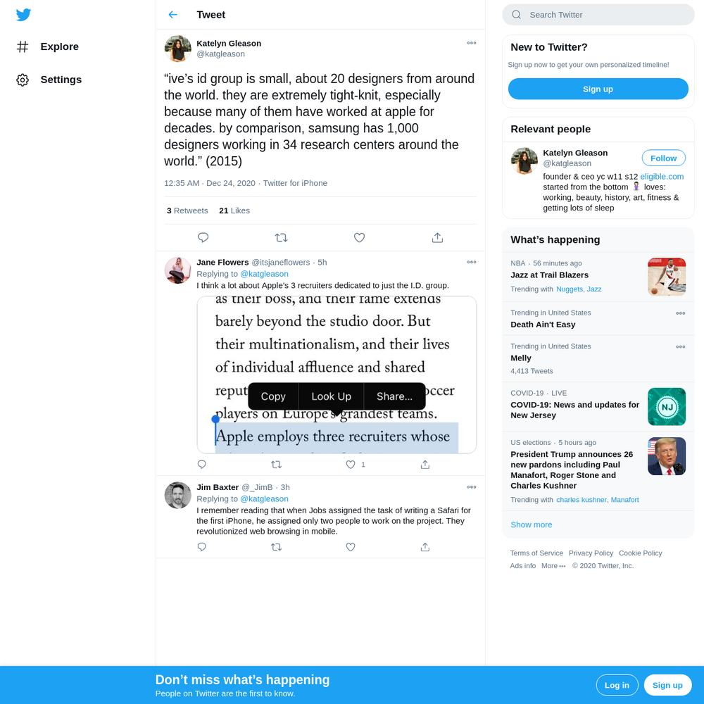Click the Log in button in bottom banner

(617, 685)
